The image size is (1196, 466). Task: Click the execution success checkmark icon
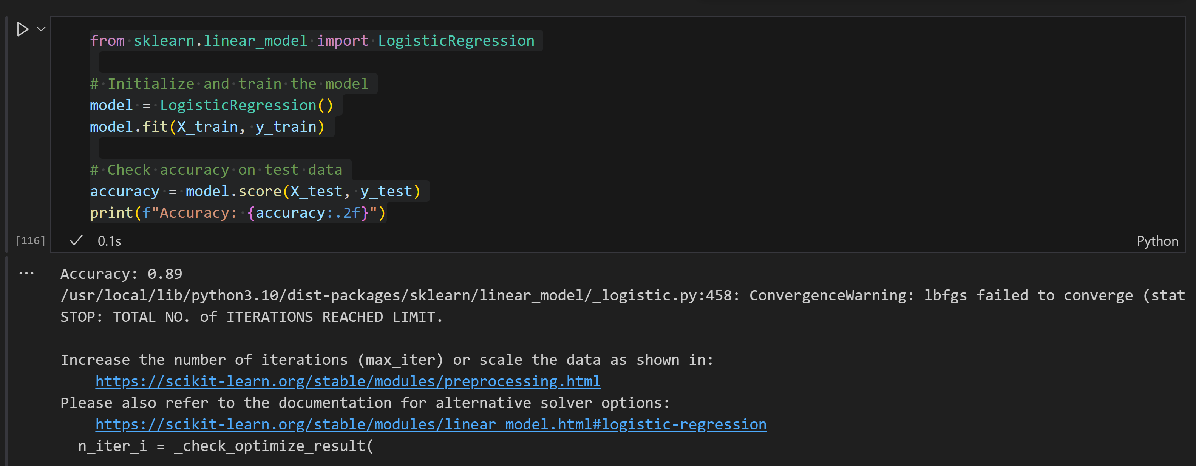(x=76, y=240)
